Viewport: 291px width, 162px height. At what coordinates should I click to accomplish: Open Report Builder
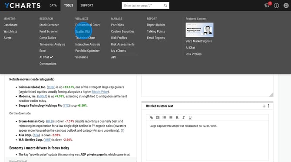[x=156, y=25]
